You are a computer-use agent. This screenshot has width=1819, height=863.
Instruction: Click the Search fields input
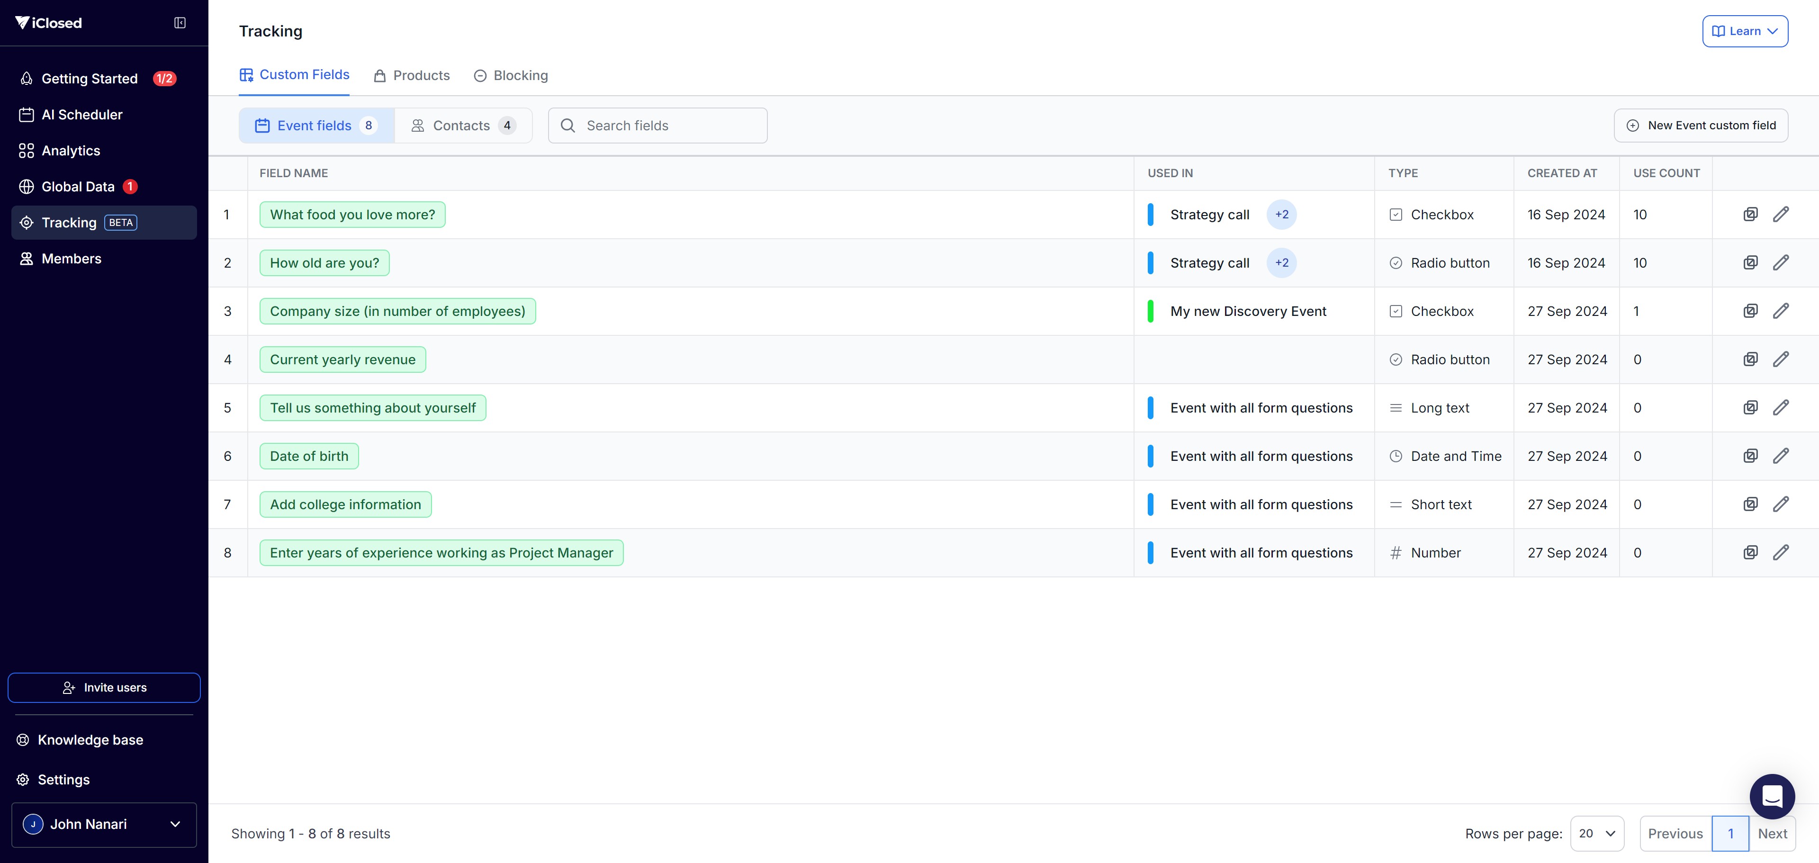click(657, 126)
